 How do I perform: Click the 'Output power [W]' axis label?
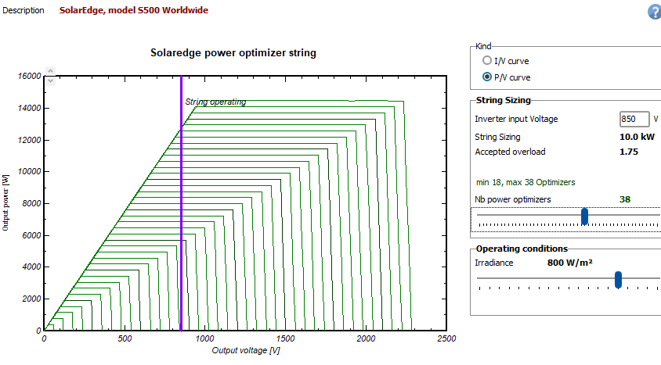(6, 202)
